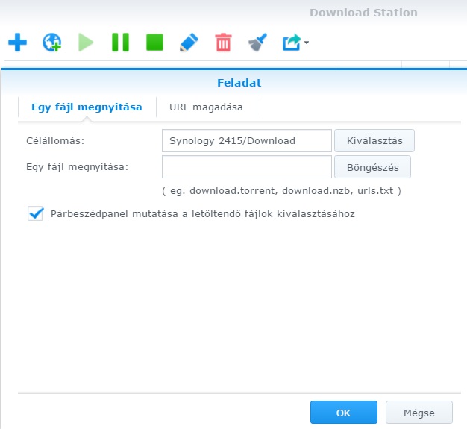Click the broom clear completed icon
Screen dimensions: 467x429
(257, 43)
